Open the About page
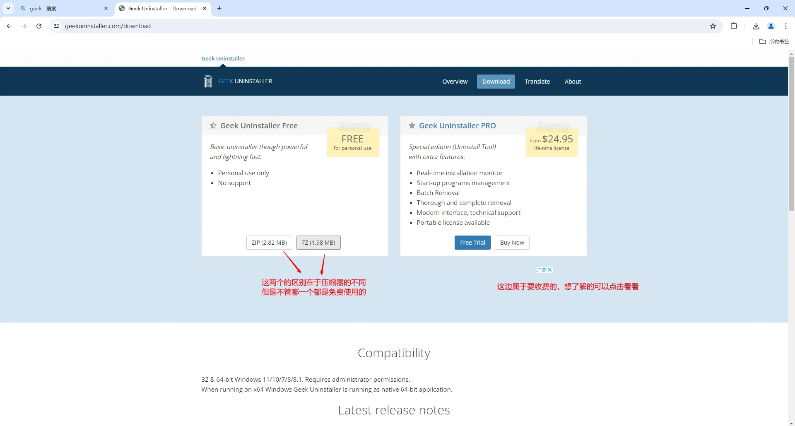This screenshot has width=795, height=426. click(x=573, y=82)
